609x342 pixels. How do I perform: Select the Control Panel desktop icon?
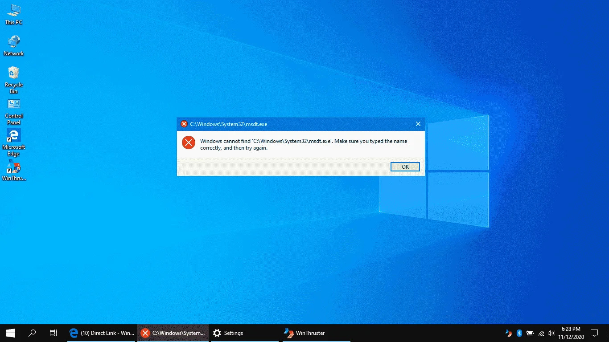click(13, 111)
